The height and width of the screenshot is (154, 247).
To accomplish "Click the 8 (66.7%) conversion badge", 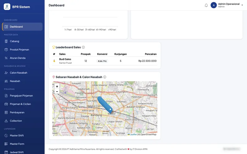I will click(x=102, y=61).
